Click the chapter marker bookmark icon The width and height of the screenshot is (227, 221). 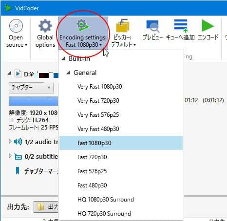coord(18,171)
